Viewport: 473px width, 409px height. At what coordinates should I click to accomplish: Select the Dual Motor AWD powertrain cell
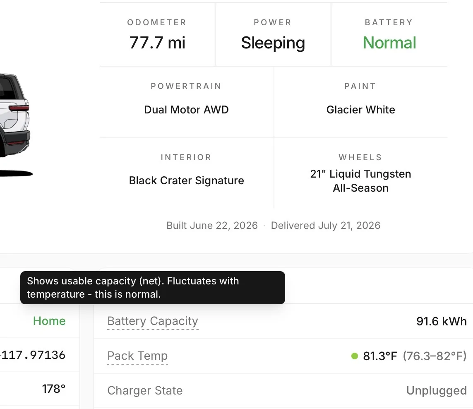[186, 102]
